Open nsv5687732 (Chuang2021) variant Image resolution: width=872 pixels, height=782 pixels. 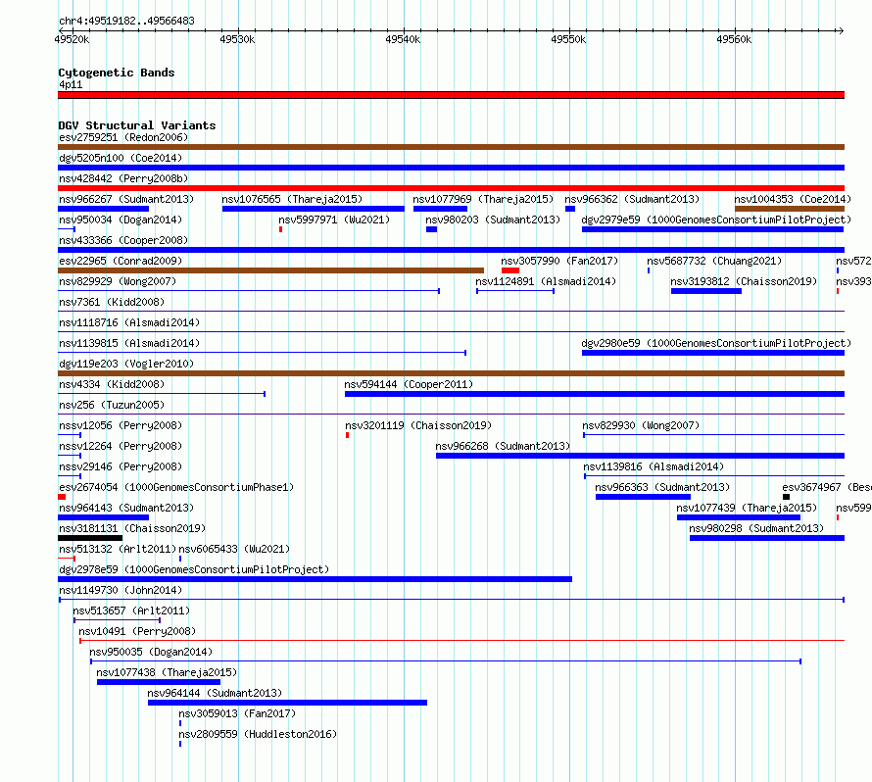(x=649, y=270)
